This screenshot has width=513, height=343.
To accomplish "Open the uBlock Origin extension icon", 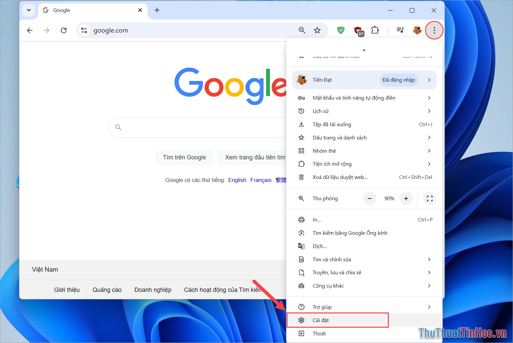I will click(x=358, y=30).
